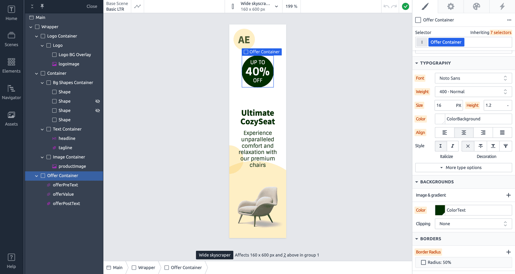Screen dimensions: 515x274
Task: Show the hidden second Shape layer
Action: [x=98, y=101]
